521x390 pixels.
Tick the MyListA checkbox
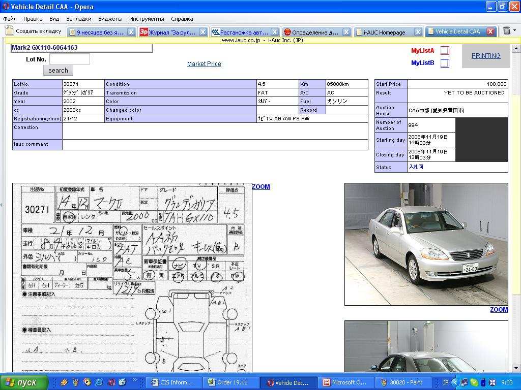[x=445, y=50]
